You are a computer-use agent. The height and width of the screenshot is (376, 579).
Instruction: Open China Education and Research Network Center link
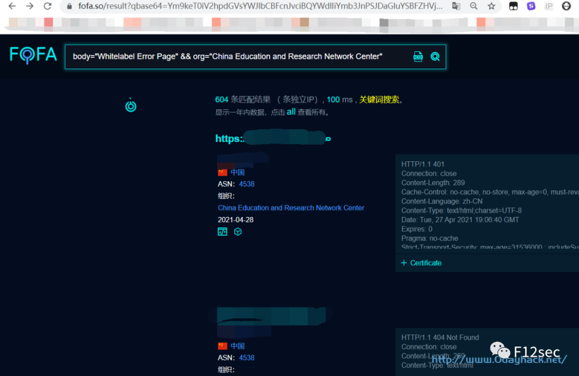pos(291,208)
